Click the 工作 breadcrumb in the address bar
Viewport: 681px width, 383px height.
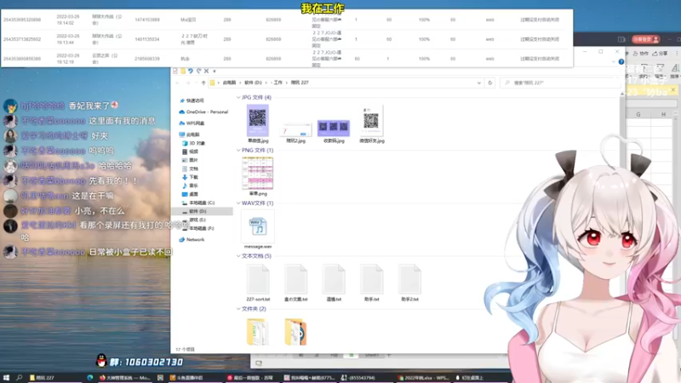coord(278,83)
